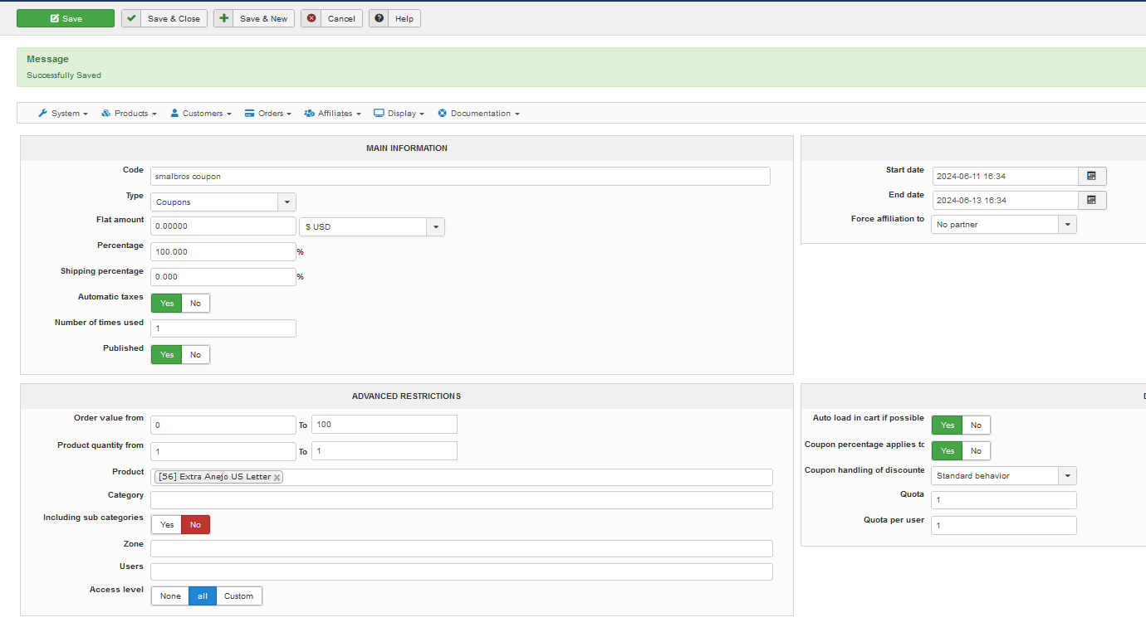Open the Affiliates menu
The width and height of the screenshot is (1146, 632).
tap(332, 114)
